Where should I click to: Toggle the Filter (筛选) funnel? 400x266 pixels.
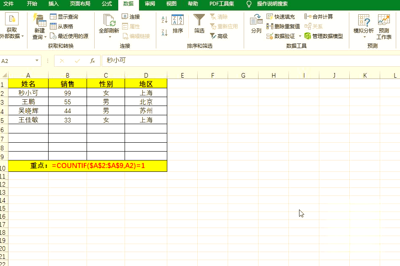[x=199, y=24]
